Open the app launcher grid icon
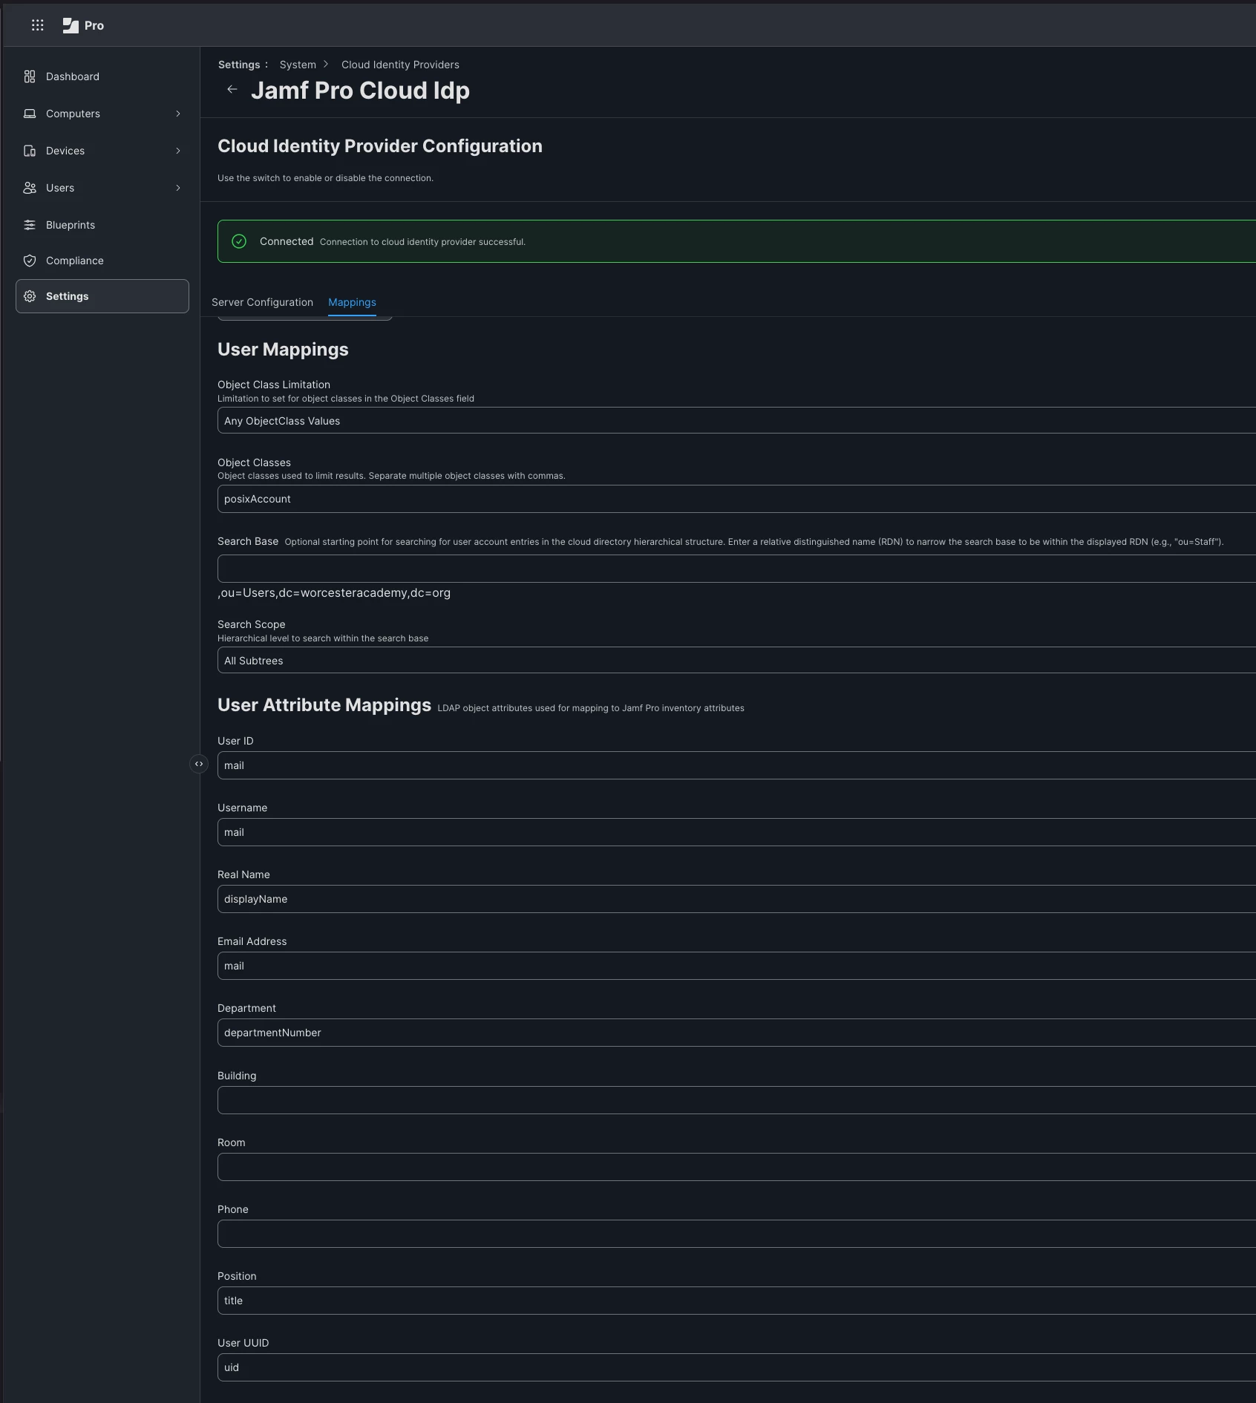Screen dimensions: 1256x1403 [38, 25]
